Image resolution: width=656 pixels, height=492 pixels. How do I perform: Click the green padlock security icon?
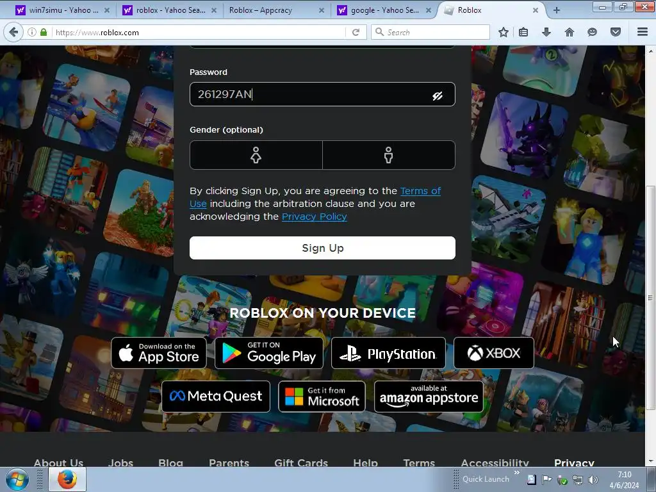pos(44,32)
